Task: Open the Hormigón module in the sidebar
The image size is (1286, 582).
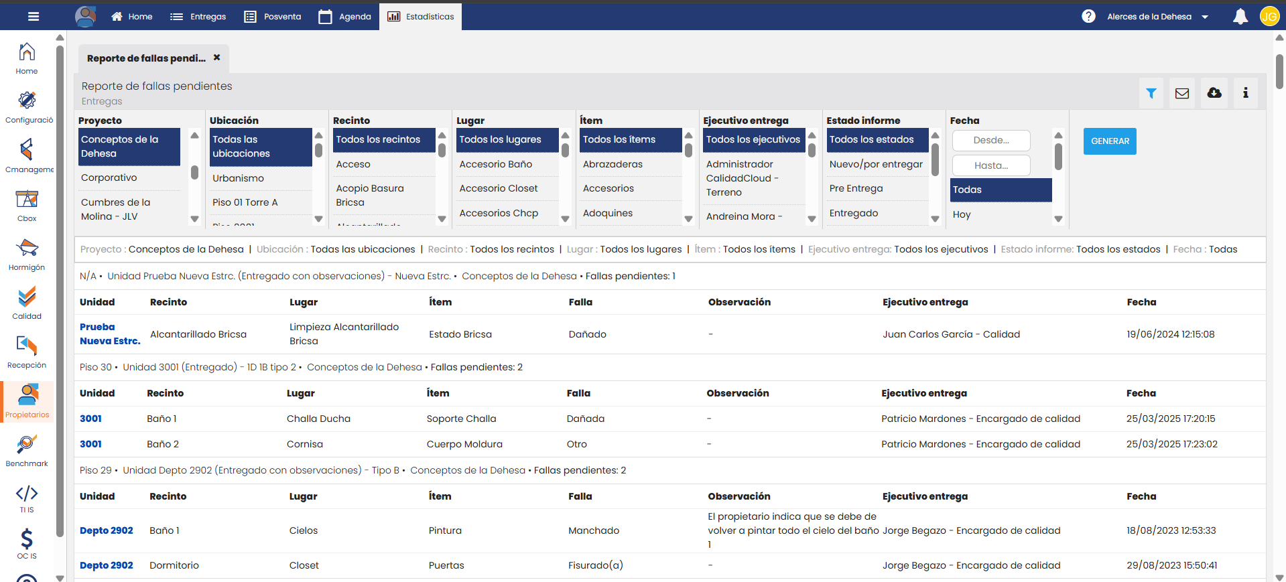Action: 27,254
